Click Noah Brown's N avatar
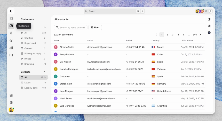Image resolution: width=222 pixels, height=121 pixels. [x=56, y=98]
